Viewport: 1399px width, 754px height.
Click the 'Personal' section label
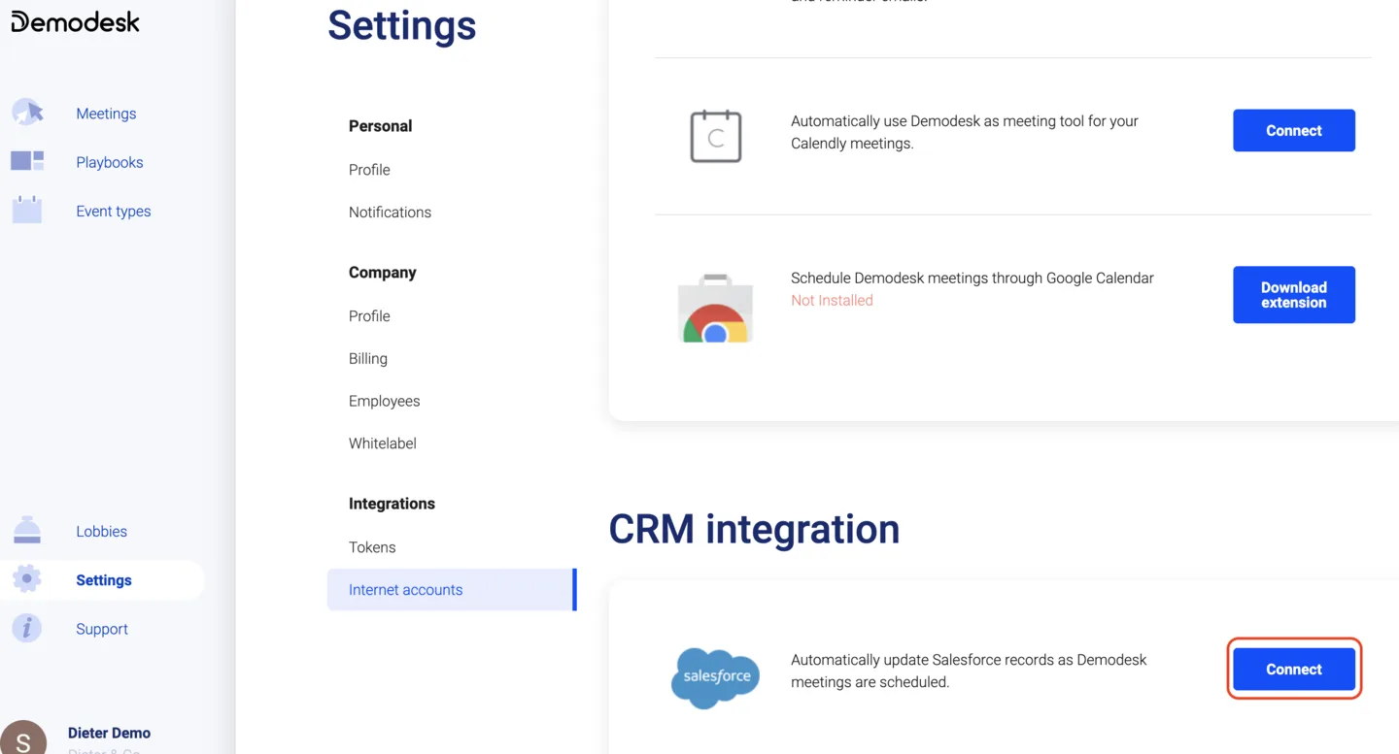pos(380,126)
